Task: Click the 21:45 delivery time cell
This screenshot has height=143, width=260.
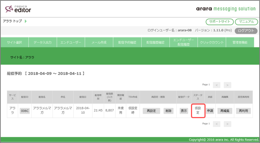Action: 98,110
